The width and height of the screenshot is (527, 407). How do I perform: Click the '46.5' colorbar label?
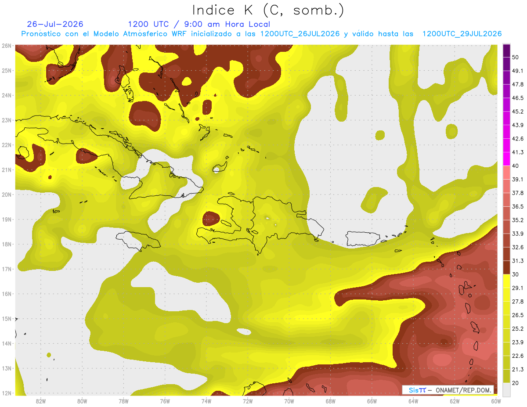(x=518, y=98)
